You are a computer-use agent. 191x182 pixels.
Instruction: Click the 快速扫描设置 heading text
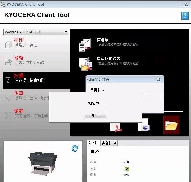pos(108,59)
